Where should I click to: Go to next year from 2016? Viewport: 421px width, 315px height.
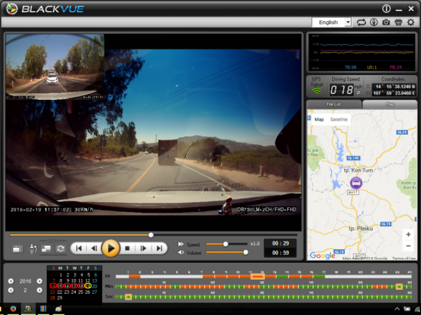click(x=39, y=281)
